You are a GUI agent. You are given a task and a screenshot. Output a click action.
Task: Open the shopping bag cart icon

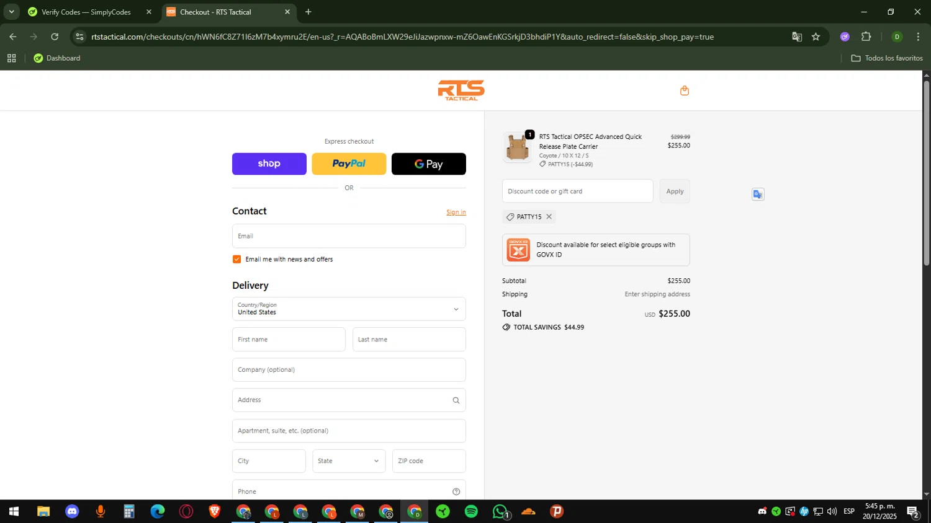(x=685, y=90)
